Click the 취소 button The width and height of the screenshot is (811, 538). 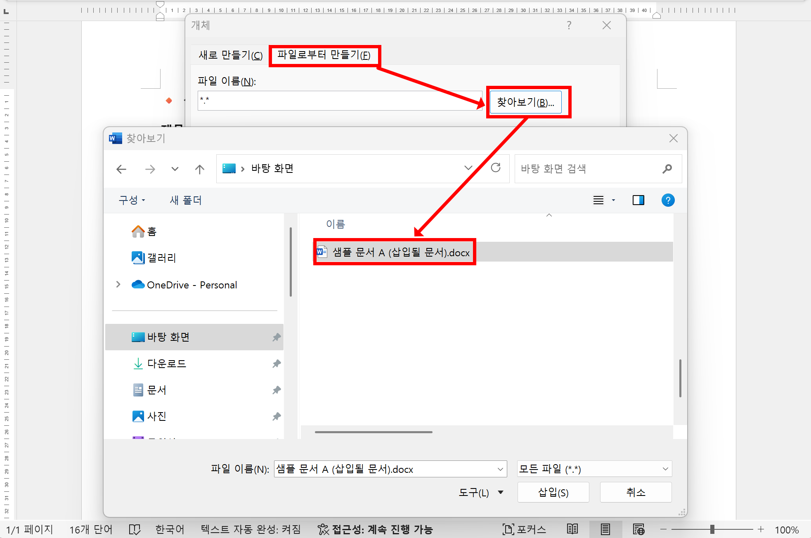pyautogui.click(x=636, y=492)
